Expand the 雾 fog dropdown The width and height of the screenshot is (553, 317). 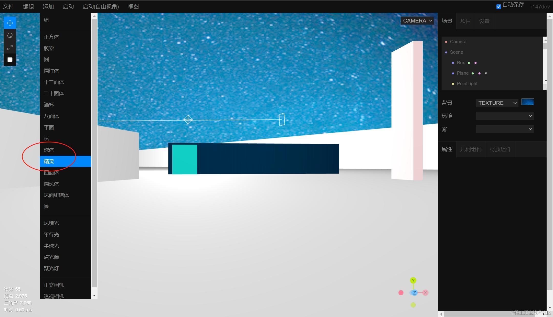coord(505,129)
